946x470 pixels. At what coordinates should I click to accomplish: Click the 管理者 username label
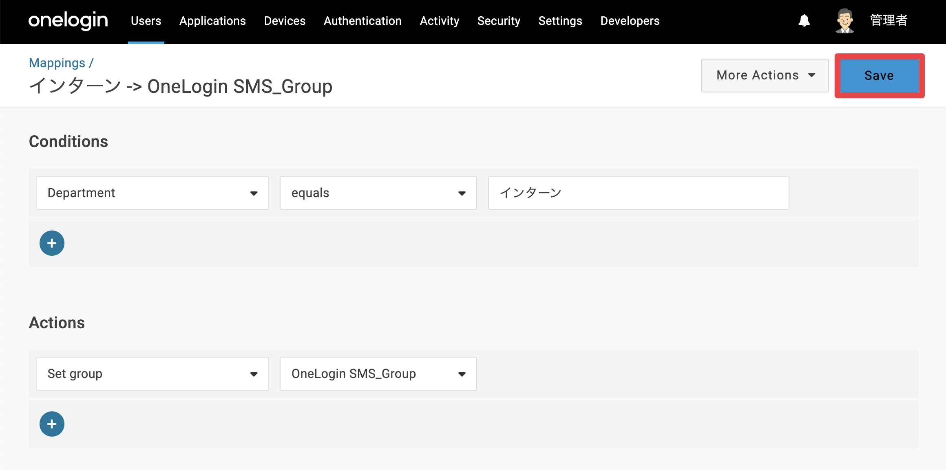pyautogui.click(x=889, y=20)
